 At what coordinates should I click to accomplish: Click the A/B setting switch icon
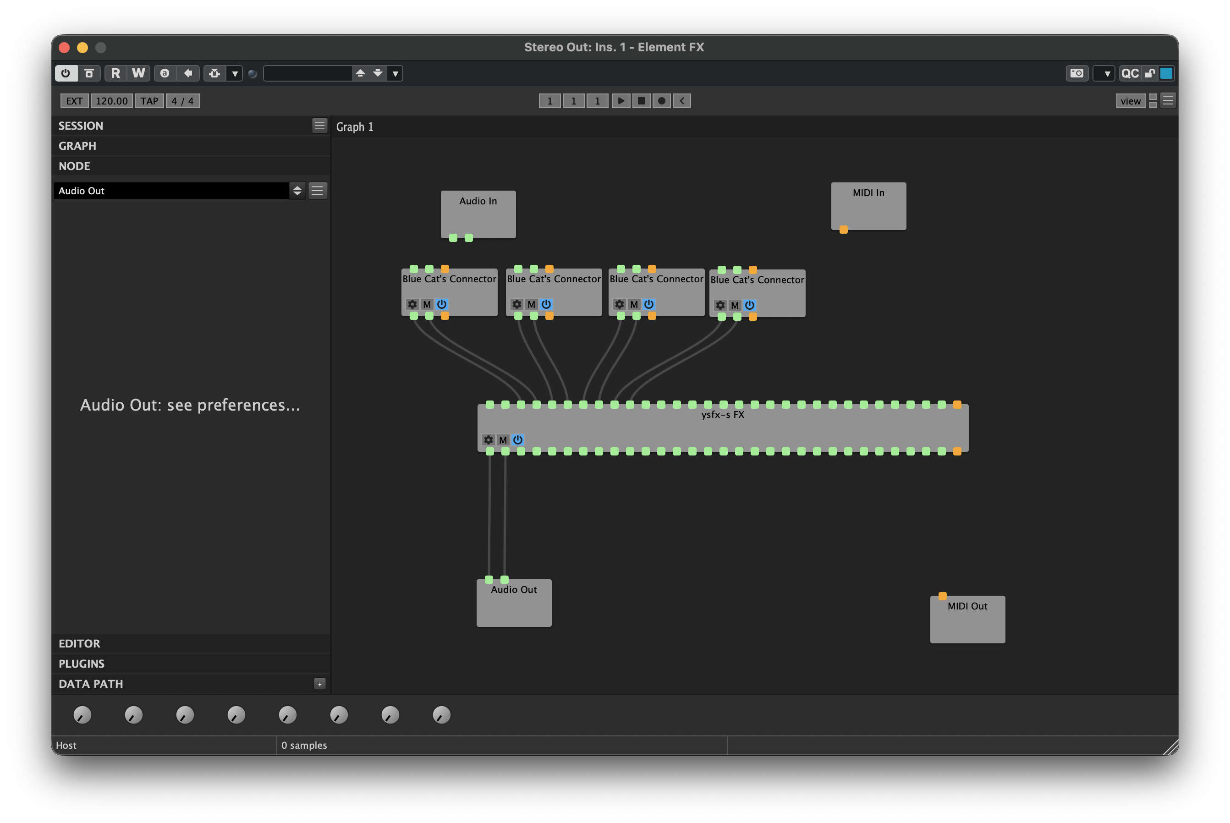click(165, 73)
